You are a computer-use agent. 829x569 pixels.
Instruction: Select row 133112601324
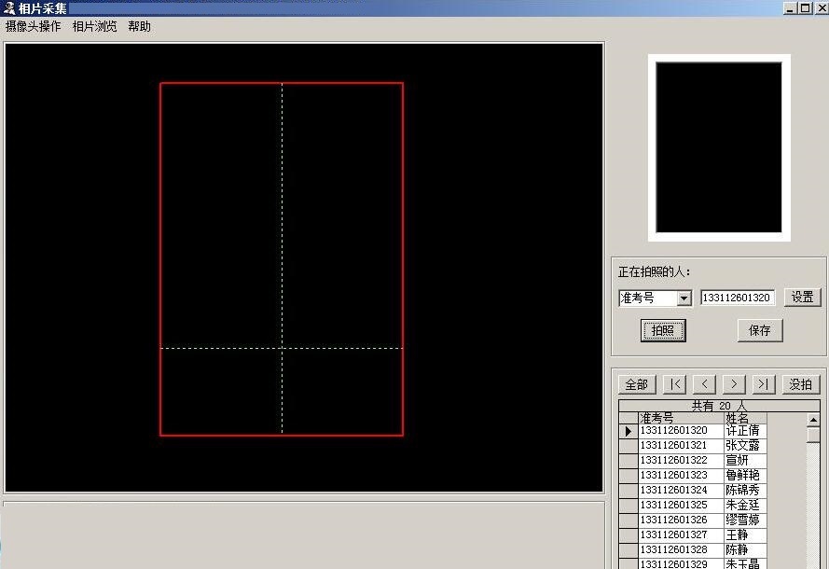693,491
